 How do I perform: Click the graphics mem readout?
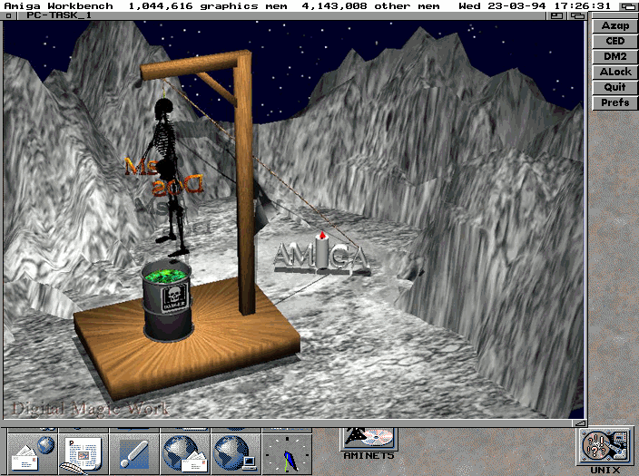208,6
